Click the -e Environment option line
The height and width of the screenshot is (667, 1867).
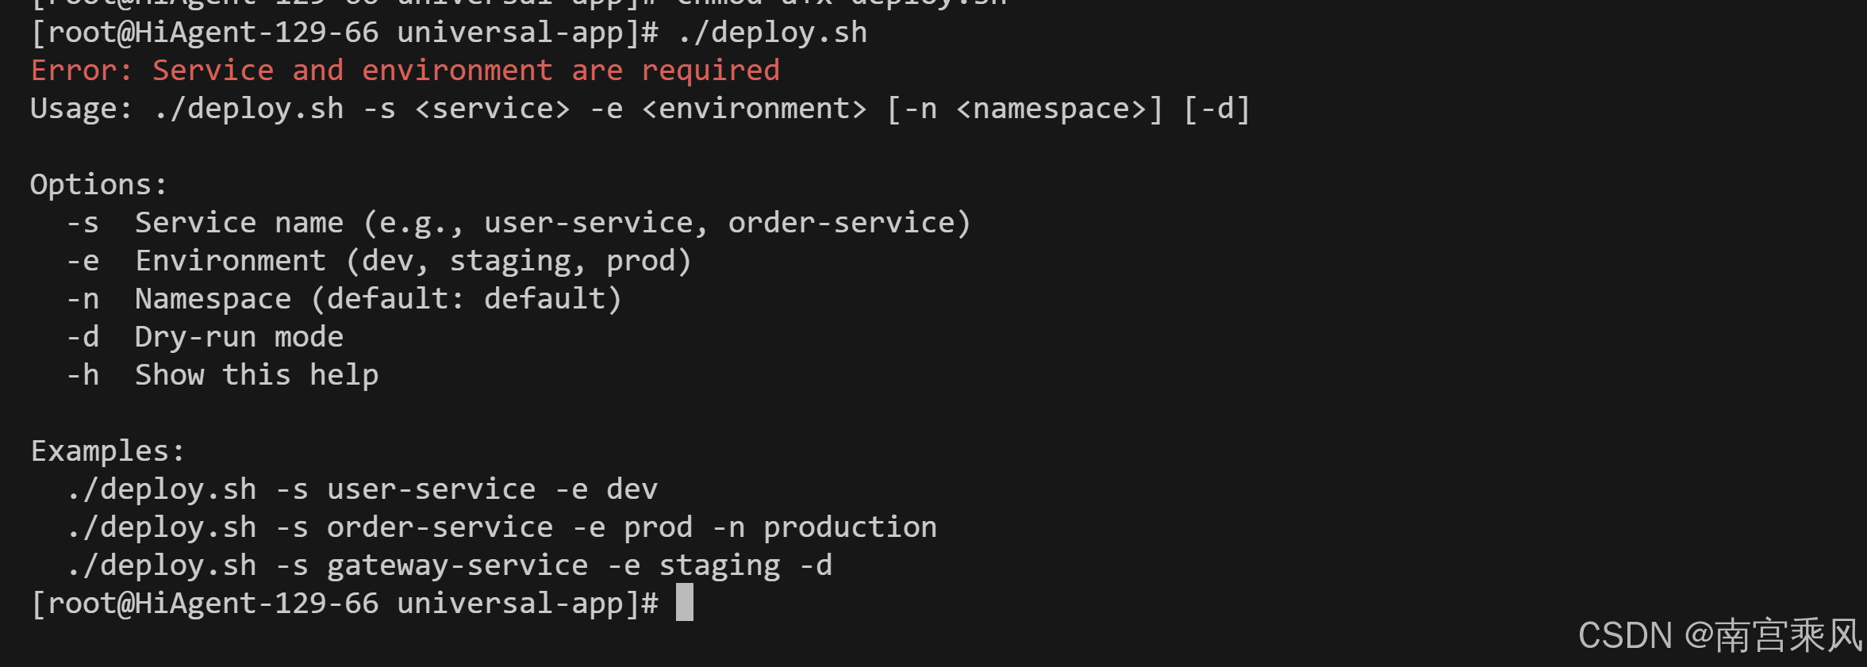379,261
